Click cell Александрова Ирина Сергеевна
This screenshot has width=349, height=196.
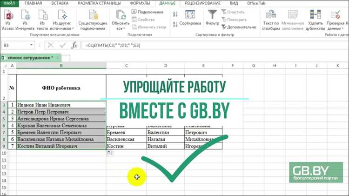pyautogui.click(x=61, y=119)
